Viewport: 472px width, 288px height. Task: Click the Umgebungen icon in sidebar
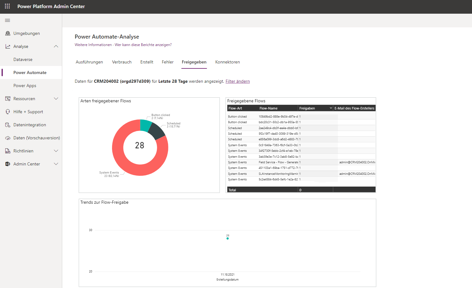tap(8, 33)
